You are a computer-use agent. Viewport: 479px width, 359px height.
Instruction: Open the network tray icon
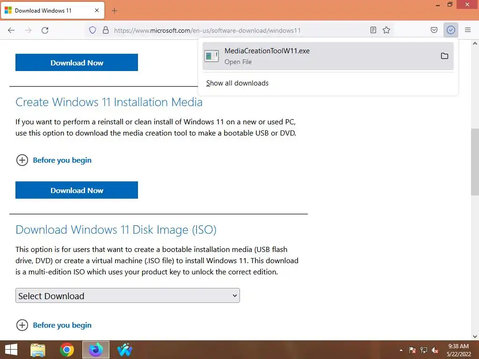tap(424, 350)
